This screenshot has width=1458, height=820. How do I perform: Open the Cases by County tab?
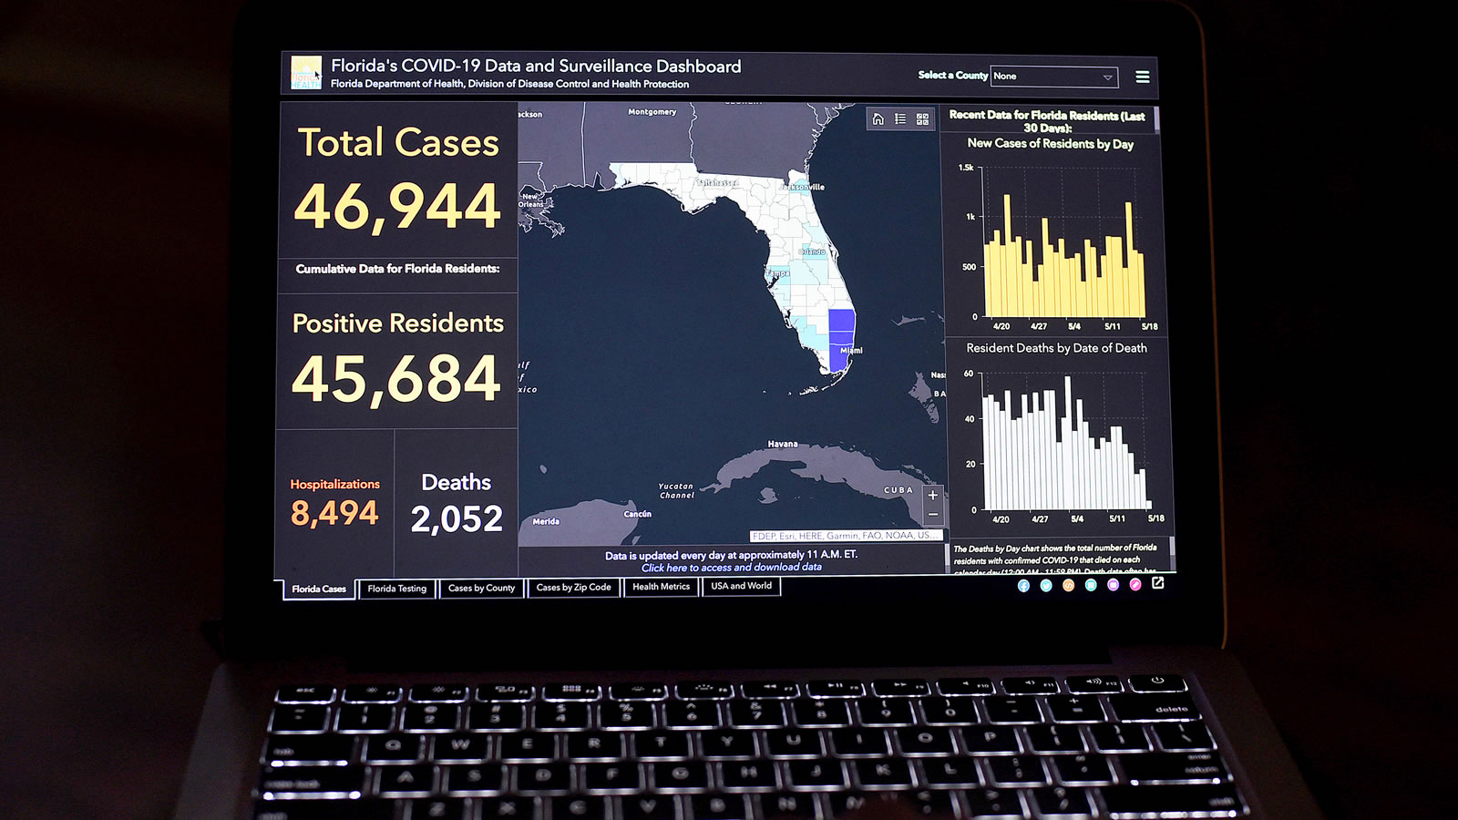coord(481,588)
